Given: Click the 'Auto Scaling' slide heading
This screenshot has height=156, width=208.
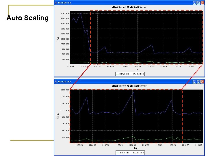Looking at the screenshot, I should 27,18.
